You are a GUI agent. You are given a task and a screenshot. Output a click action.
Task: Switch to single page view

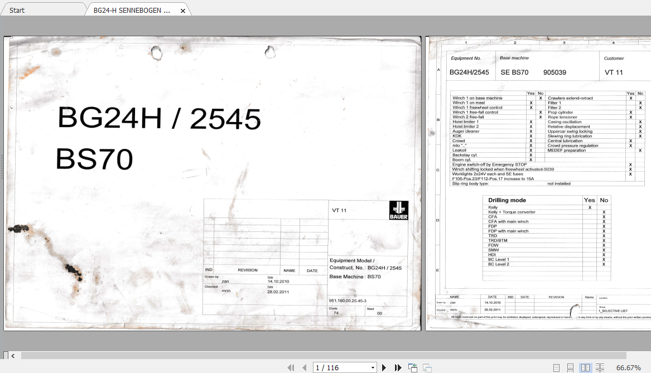[x=556, y=367]
